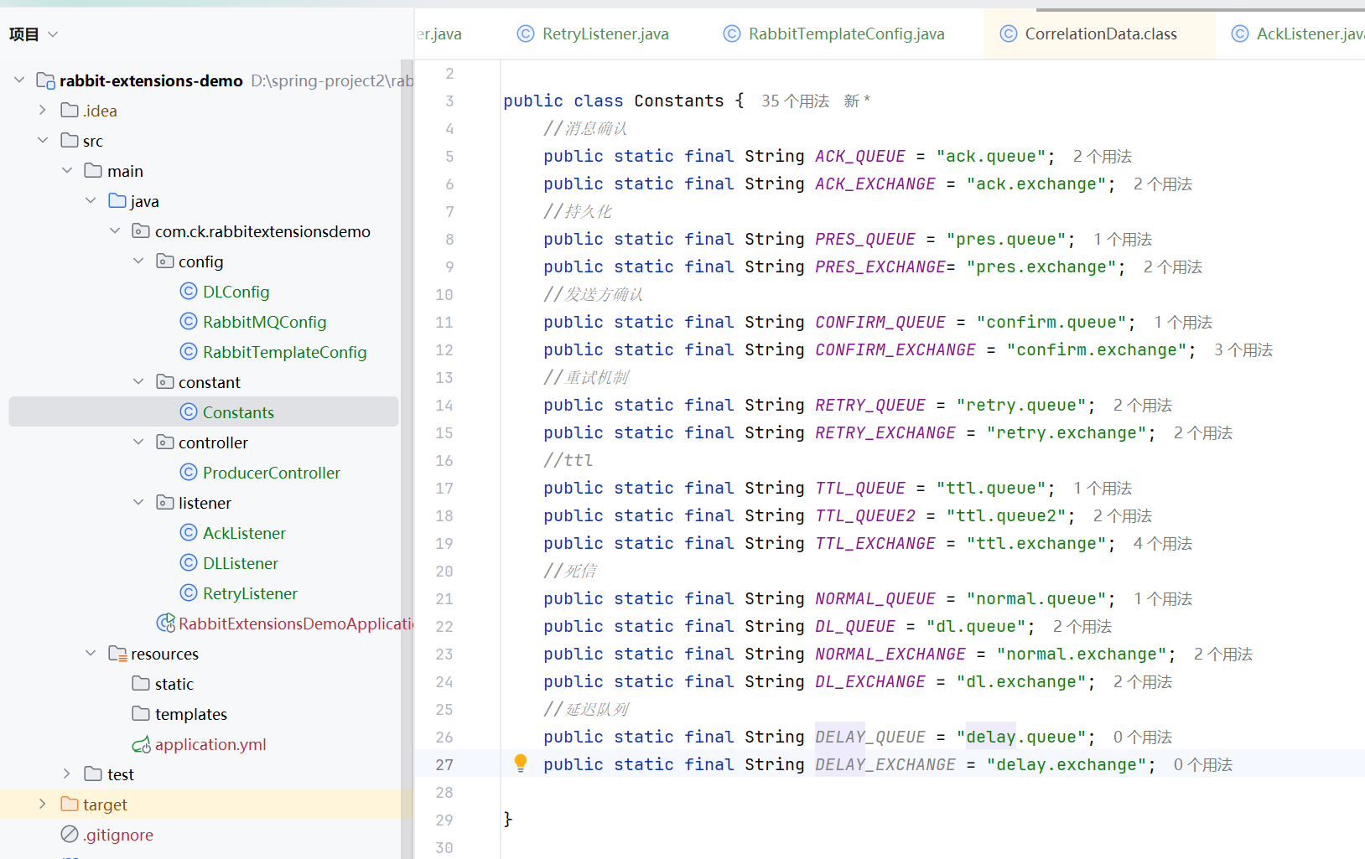The height and width of the screenshot is (859, 1365).
Task: Switch to the partially visible er.java tab
Action: pyautogui.click(x=439, y=34)
